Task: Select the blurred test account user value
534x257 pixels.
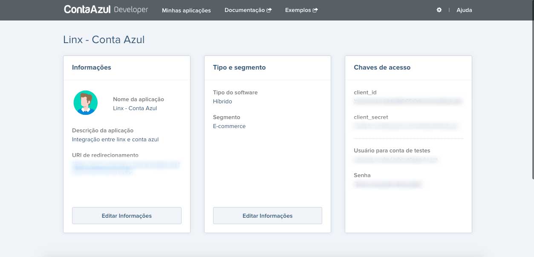Action: tap(396, 160)
